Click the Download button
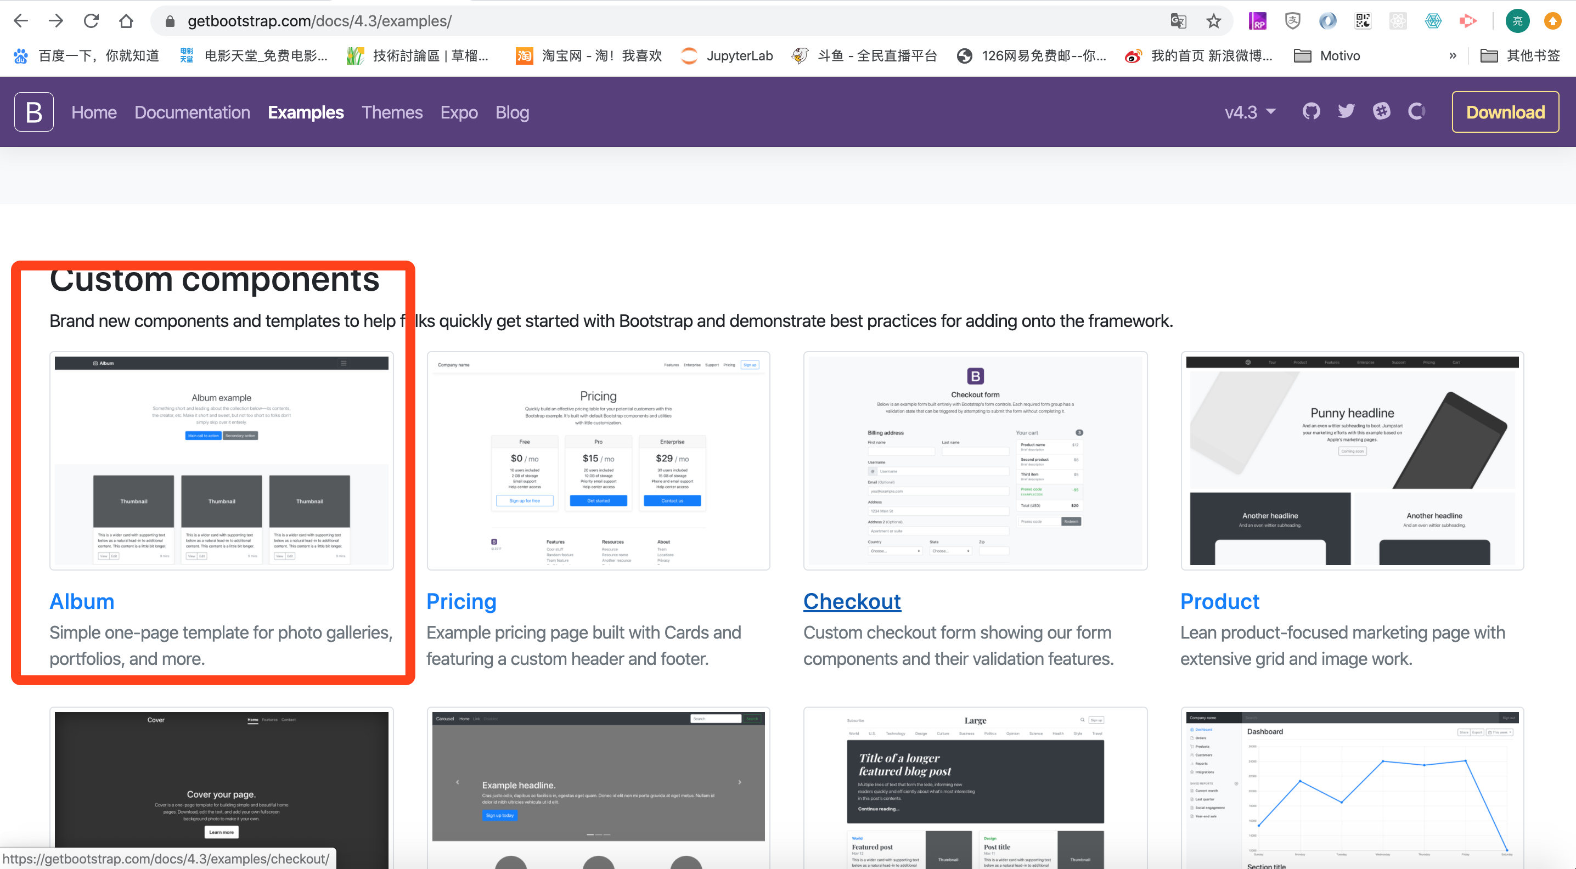Screen dimensions: 1576x869 (1505, 112)
